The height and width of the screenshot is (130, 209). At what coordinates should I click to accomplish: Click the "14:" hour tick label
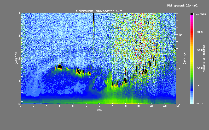[113, 106]
